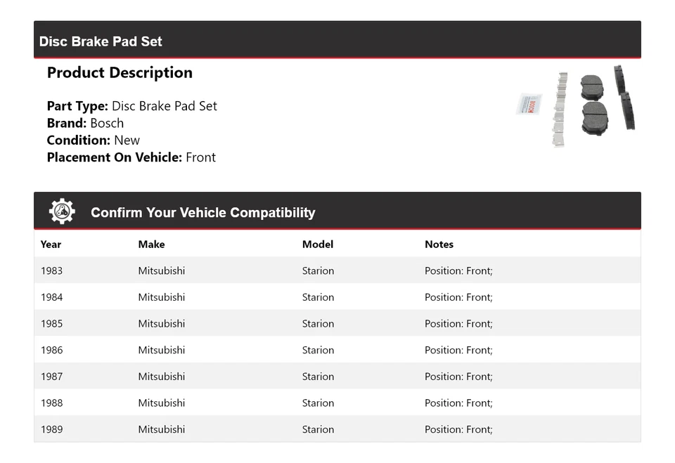Click the Confirm Your Vehicle Compatibility heading
Screen dimensions: 675x463
202,213
